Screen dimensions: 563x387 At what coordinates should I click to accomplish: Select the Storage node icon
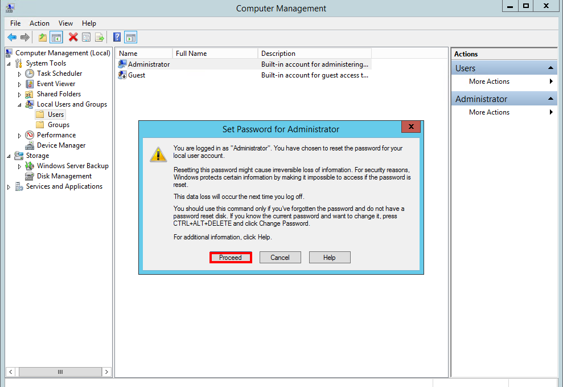coord(19,156)
